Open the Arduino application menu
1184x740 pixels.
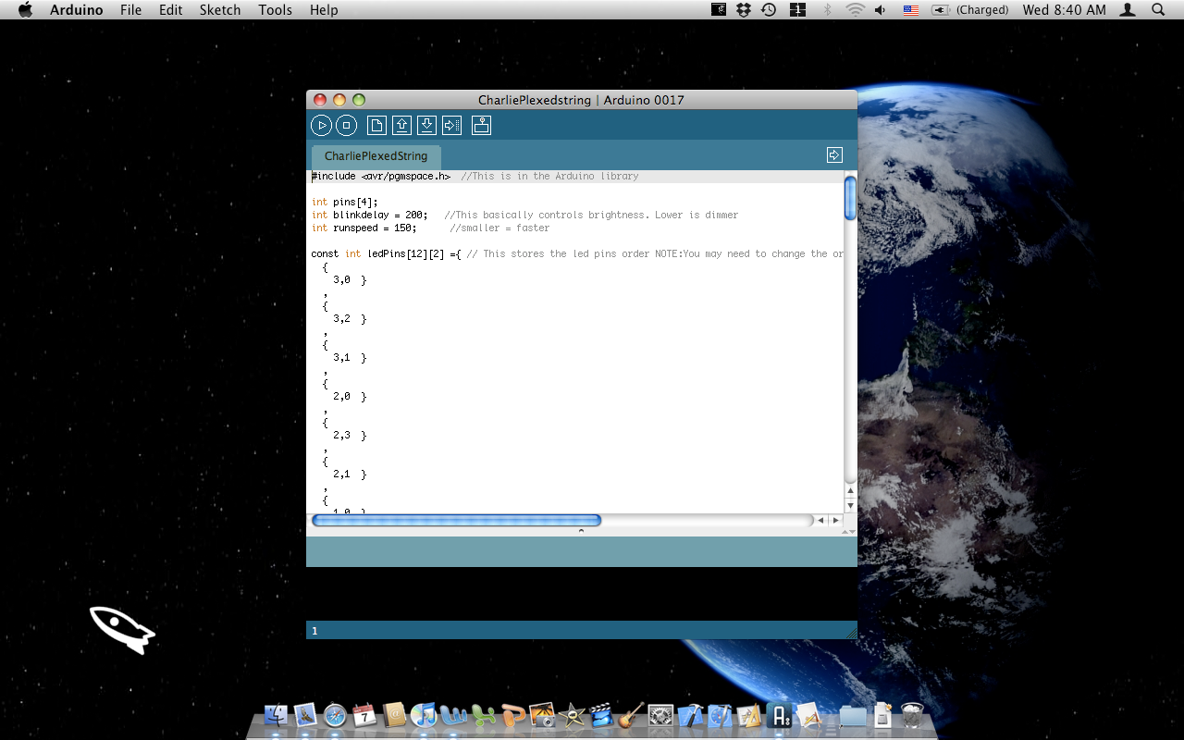click(77, 10)
